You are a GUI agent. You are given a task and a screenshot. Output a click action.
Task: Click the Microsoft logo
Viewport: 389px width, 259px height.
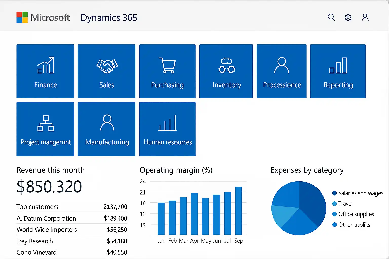coord(22,17)
